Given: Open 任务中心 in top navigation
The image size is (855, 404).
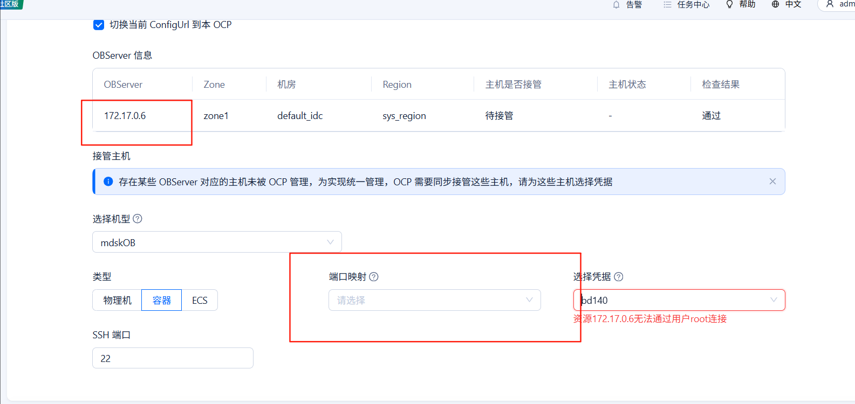Looking at the screenshot, I should coord(693,4).
